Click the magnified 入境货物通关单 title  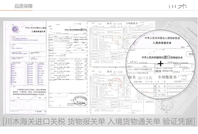tap(162, 43)
